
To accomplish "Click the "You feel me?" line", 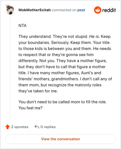I will [31, 108].
